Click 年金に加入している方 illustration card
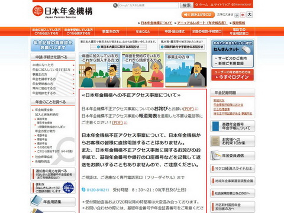 (99, 70)
